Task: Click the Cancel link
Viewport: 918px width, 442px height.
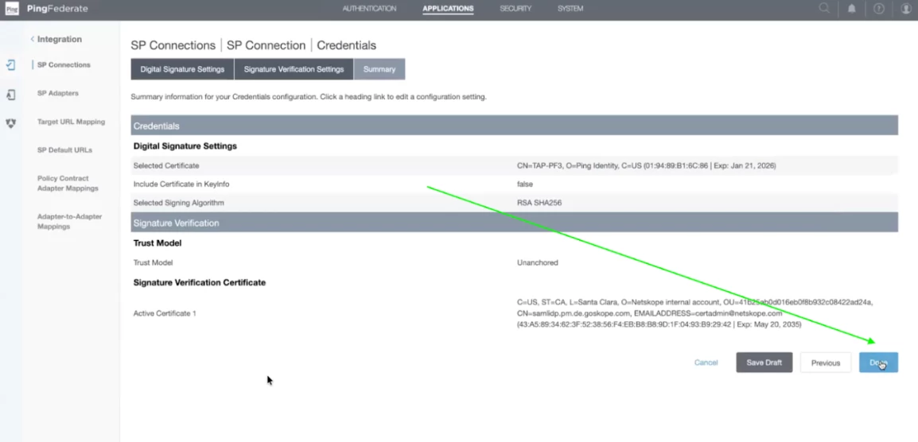Action: click(x=706, y=363)
